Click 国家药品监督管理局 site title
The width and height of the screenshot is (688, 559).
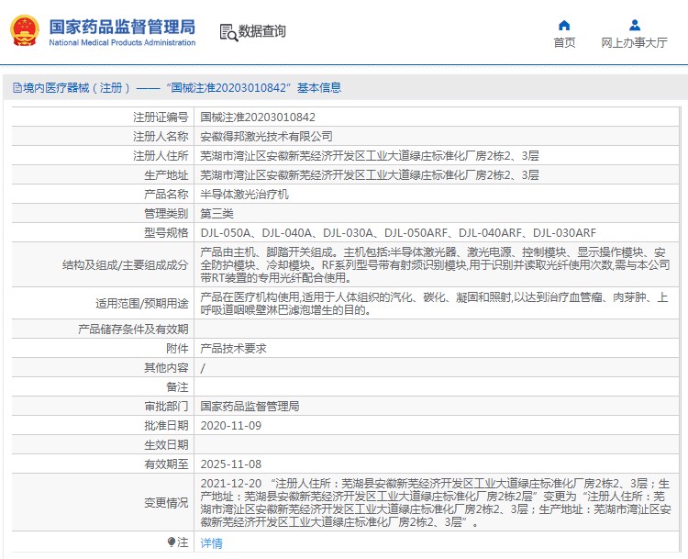(122, 27)
